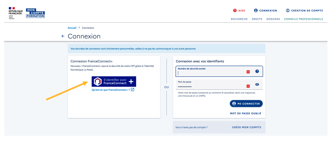Click the personal data warning banner text

coord(133,49)
